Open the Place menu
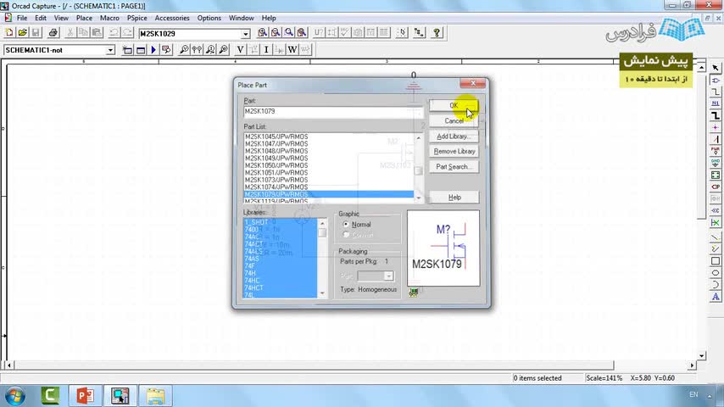724x407 pixels. pyautogui.click(x=84, y=18)
